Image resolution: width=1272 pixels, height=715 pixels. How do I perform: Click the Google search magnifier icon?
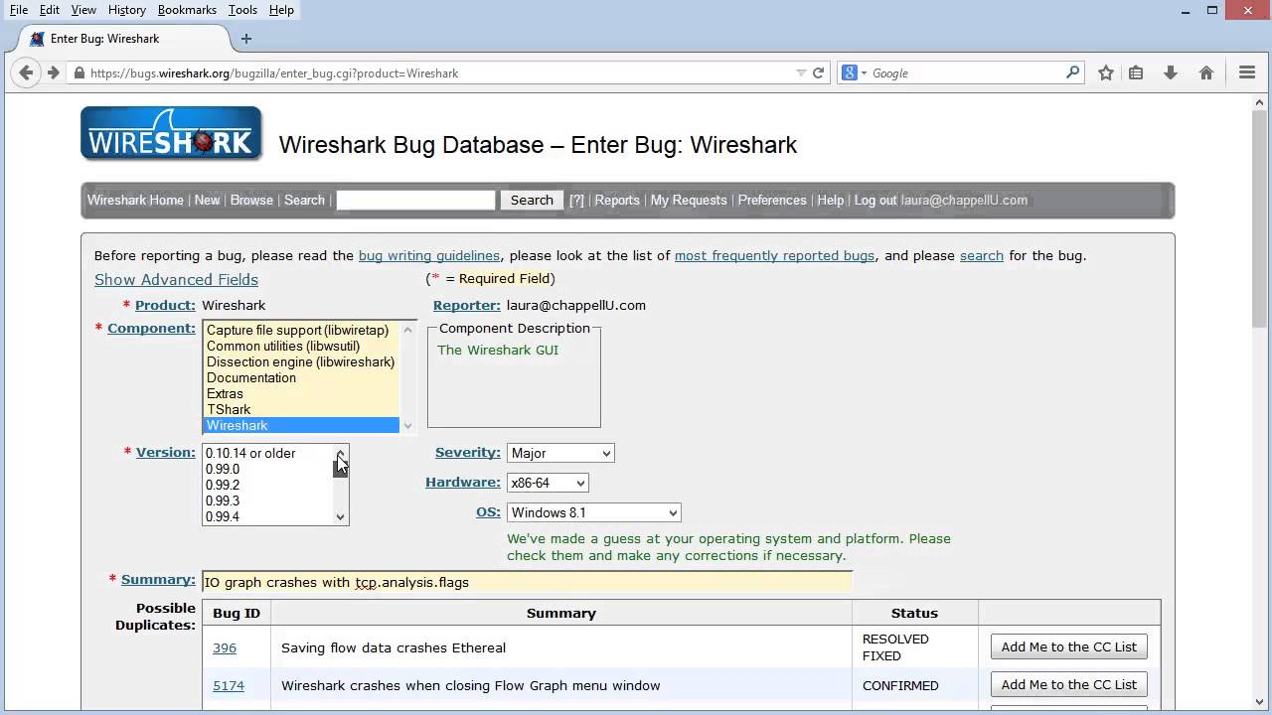(1072, 72)
